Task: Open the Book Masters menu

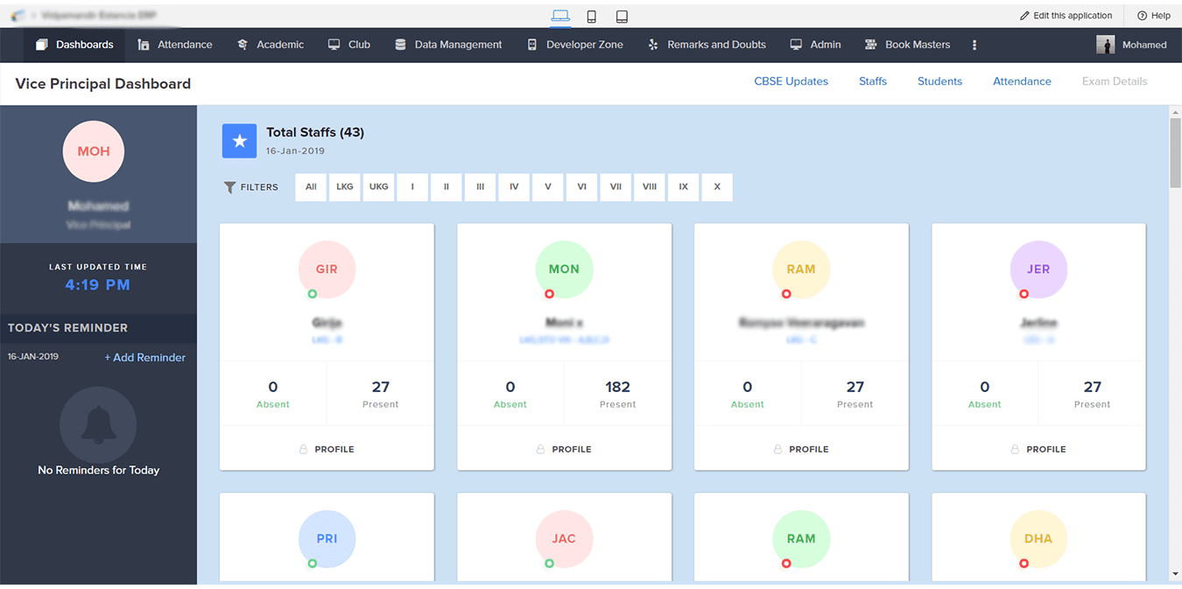Action: point(907,45)
